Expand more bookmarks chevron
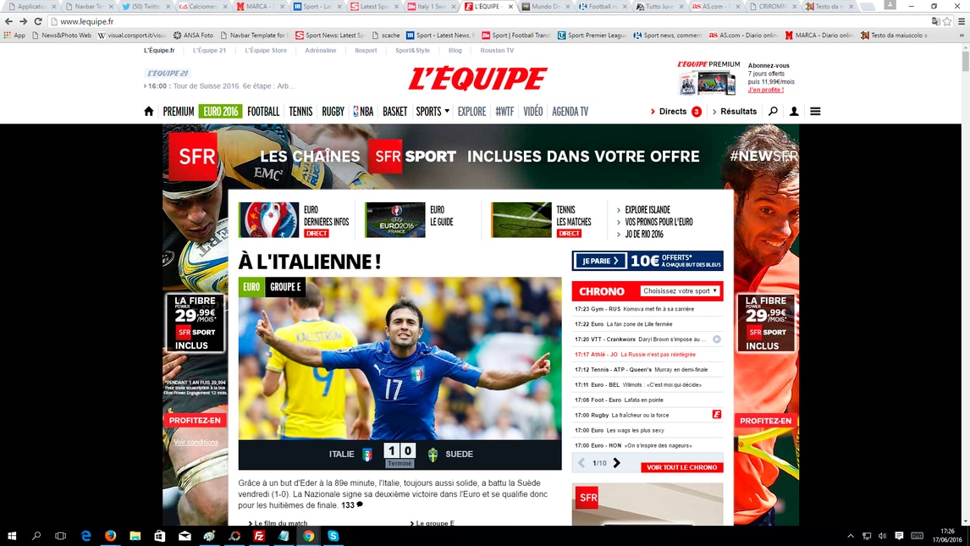 click(962, 36)
